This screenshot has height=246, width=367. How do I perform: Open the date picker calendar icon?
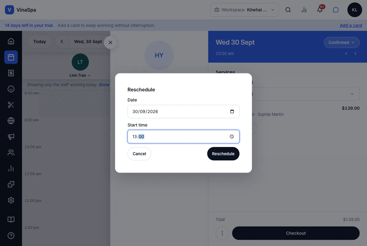click(232, 112)
